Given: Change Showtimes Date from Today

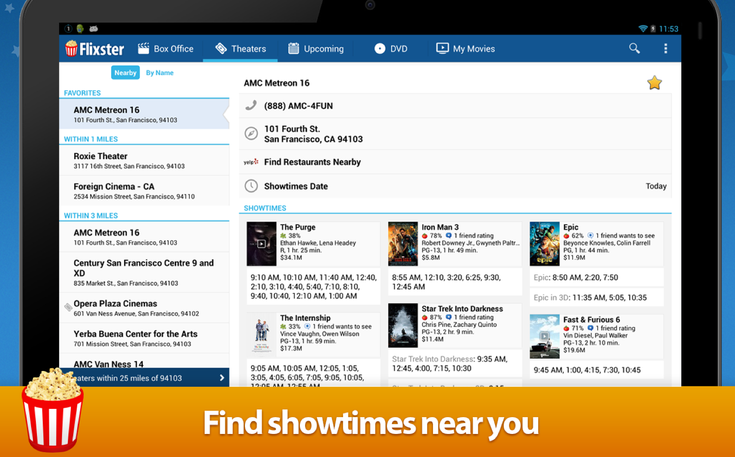Looking at the screenshot, I should pos(455,186).
